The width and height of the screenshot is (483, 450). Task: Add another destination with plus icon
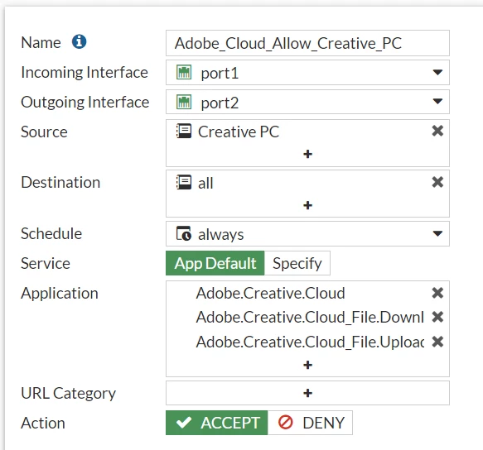[x=307, y=205]
